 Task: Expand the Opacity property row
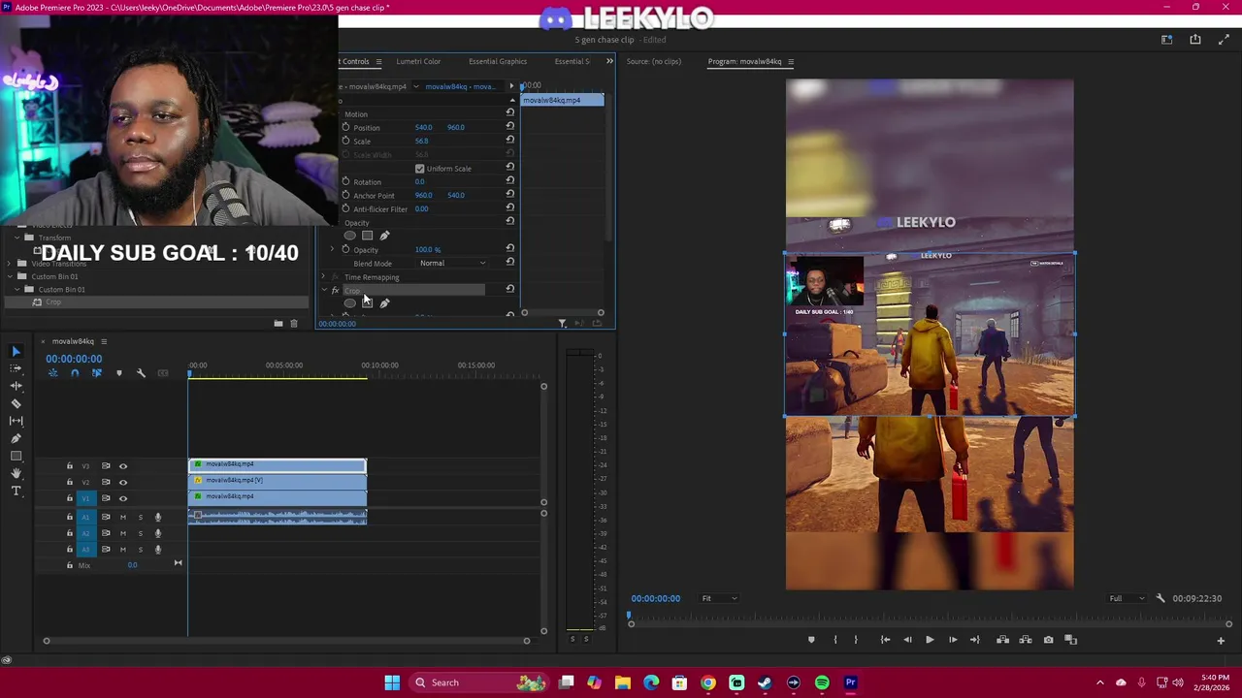pyautogui.click(x=332, y=249)
